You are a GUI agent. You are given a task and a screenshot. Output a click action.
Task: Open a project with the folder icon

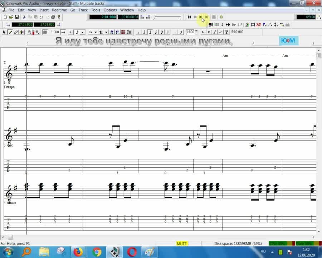11,17
